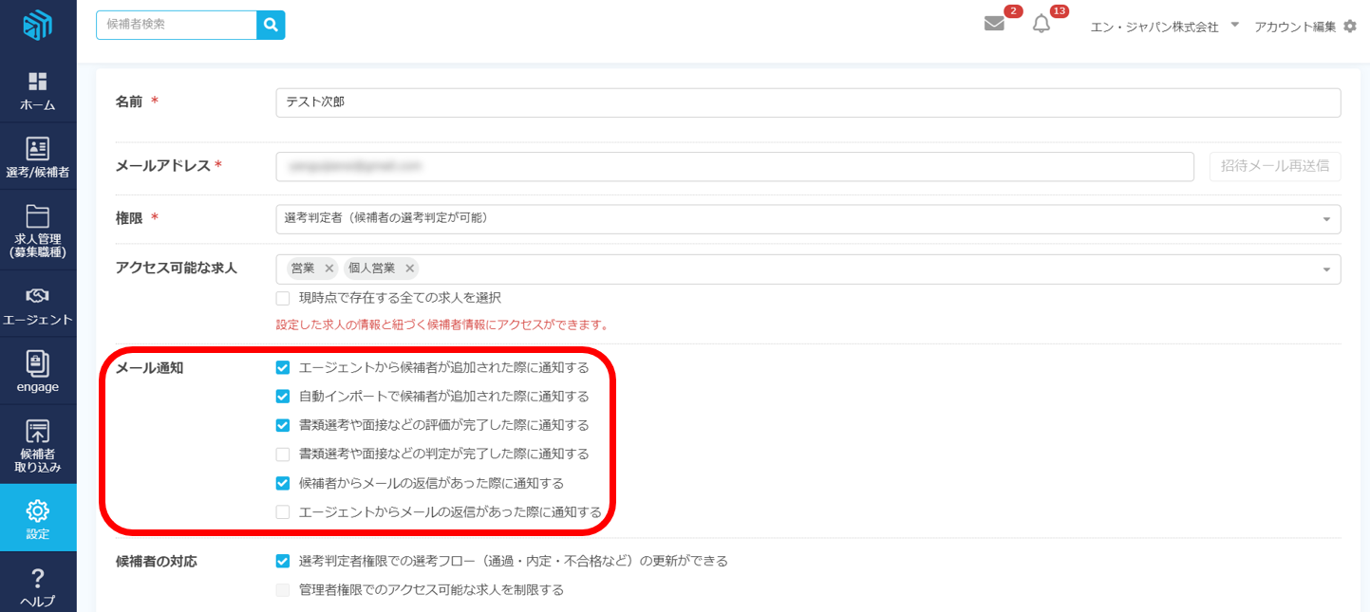Go to 候補者取り込み in the sidebar
Viewport: 1370px width, 612px height.
(x=38, y=445)
